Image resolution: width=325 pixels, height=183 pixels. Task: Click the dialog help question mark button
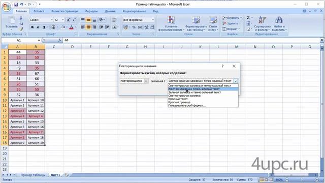coord(222,66)
